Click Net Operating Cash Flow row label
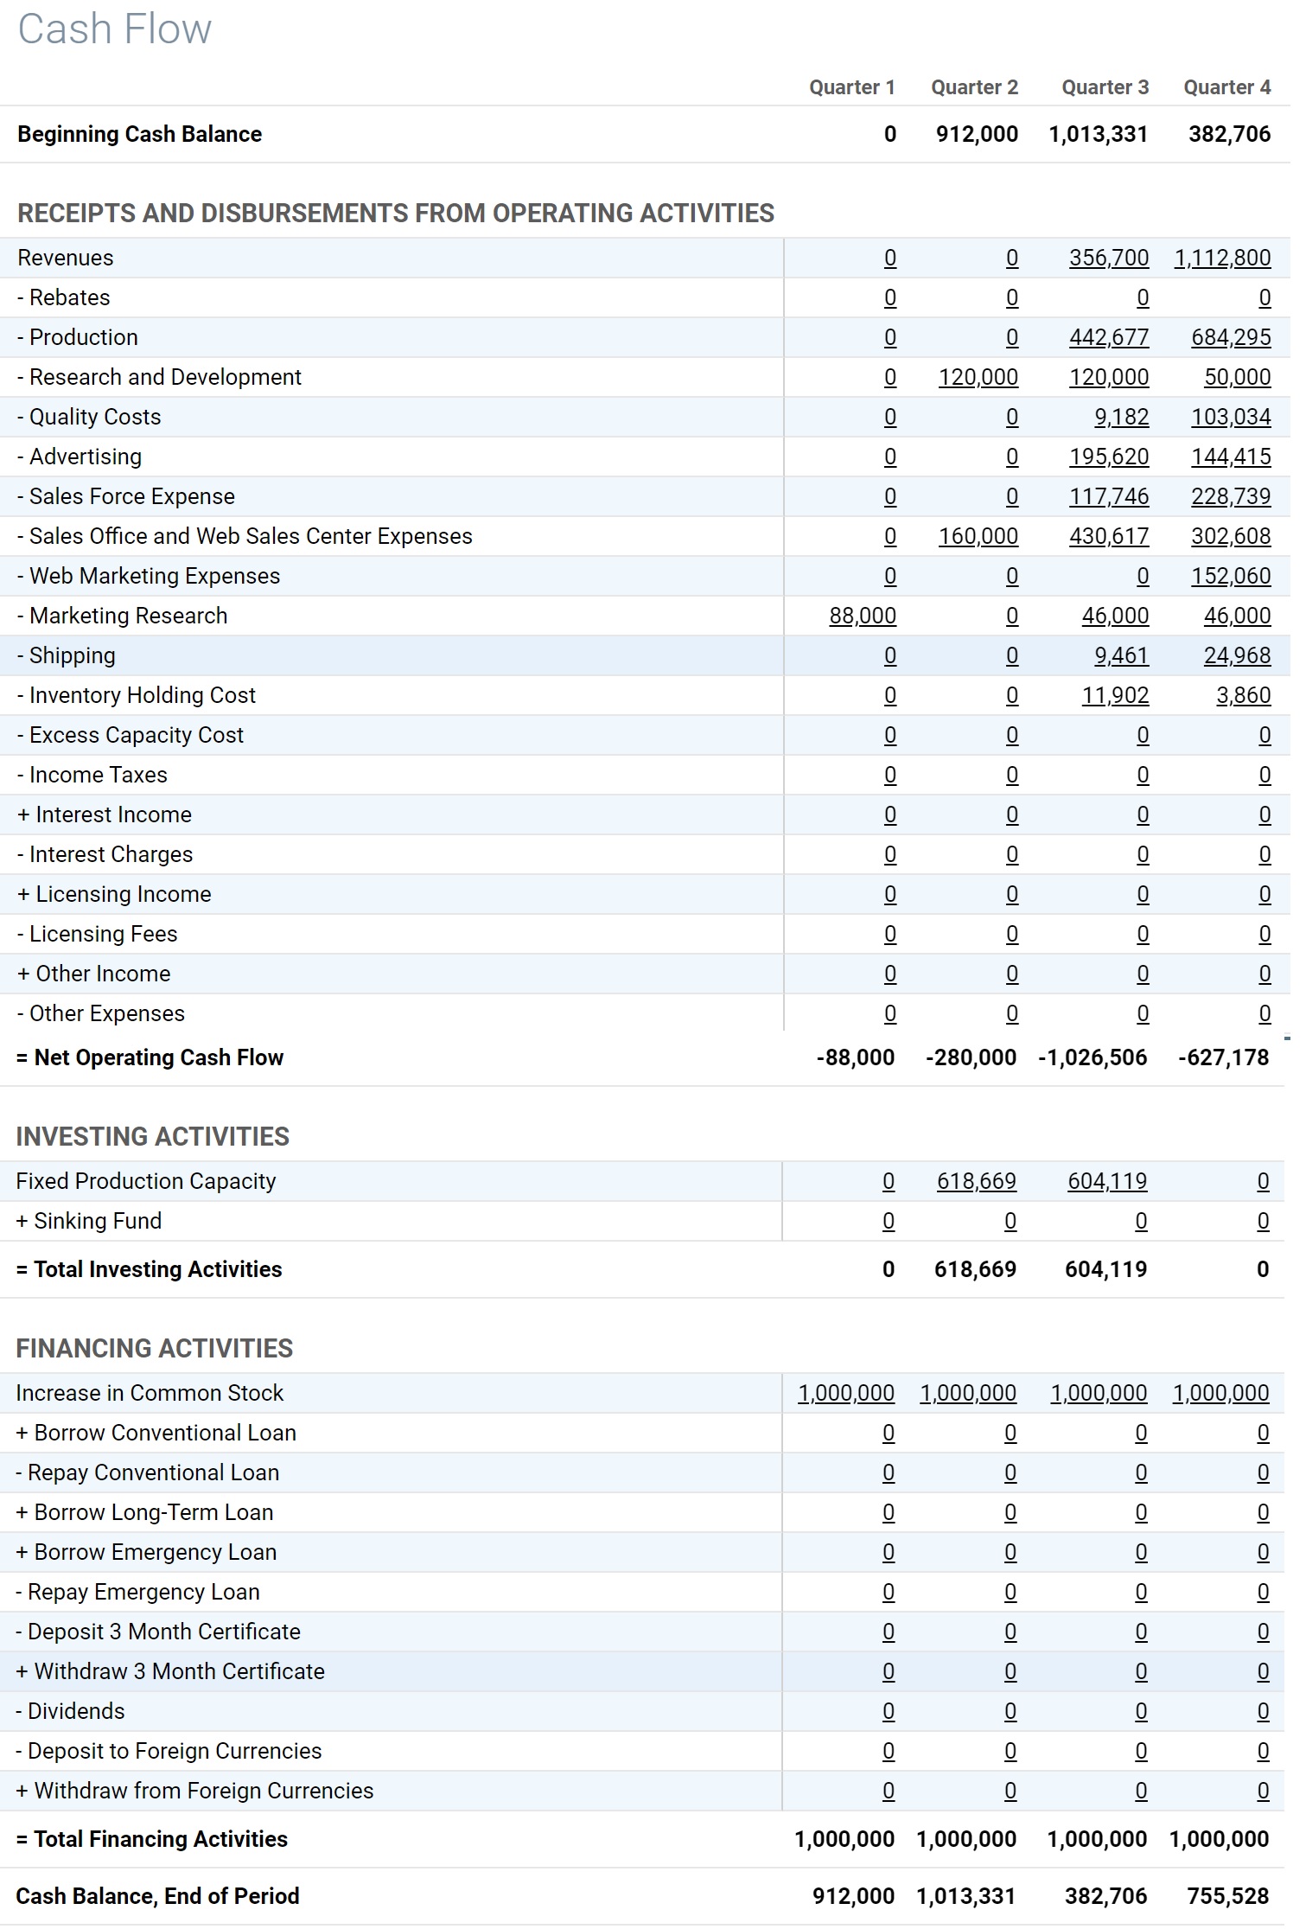1306x1929 pixels. pos(150,1057)
